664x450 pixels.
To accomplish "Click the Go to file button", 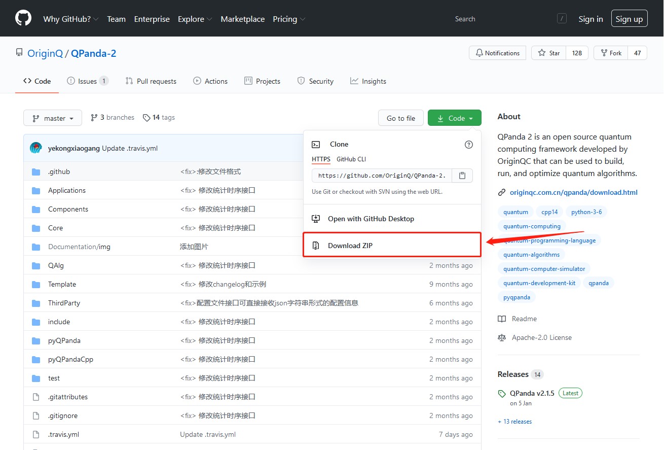I will click(401, 118).
